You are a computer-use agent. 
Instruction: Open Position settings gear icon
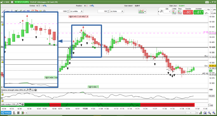point(93,6)
